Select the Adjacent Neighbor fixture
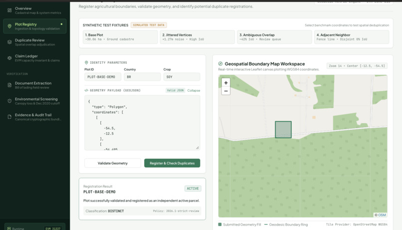 (x=352, y=37)
